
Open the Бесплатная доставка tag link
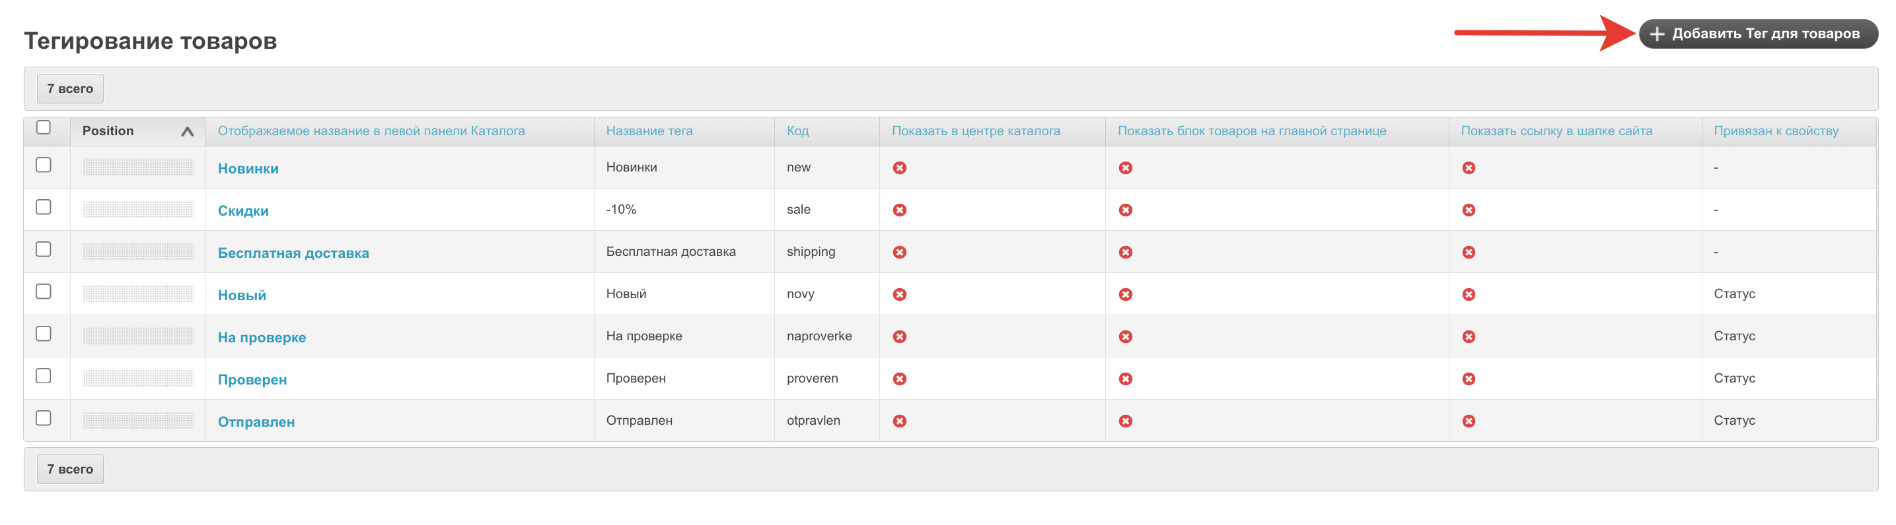tap(293, 253)
